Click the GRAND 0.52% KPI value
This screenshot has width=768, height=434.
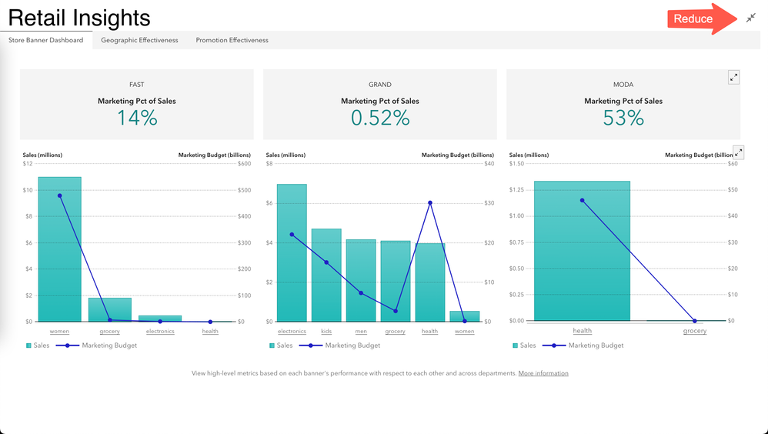click(x=380, y=118)
